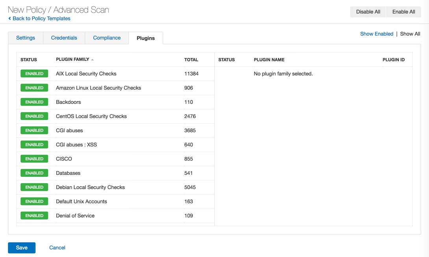Select Amazon Linux Local Security Checks row
Viewport: 429px width, 257px height.
pyautogui.click(x=98, y=88)
